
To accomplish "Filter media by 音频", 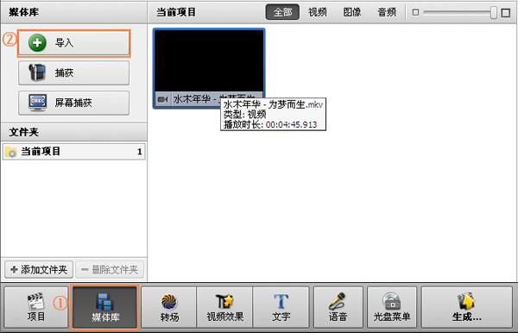I will coord(387,12).
